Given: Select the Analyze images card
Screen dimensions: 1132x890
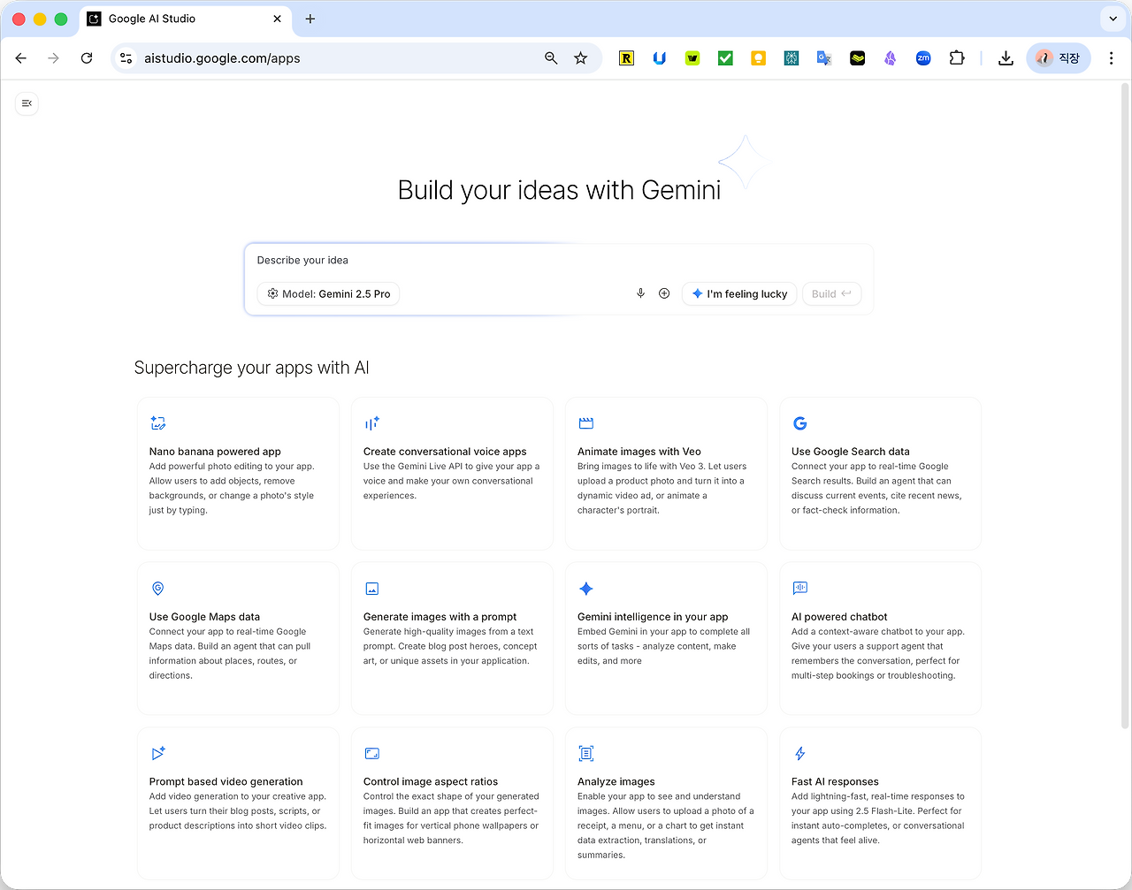Looking at the screenshot, I should [x=666, y=803].
